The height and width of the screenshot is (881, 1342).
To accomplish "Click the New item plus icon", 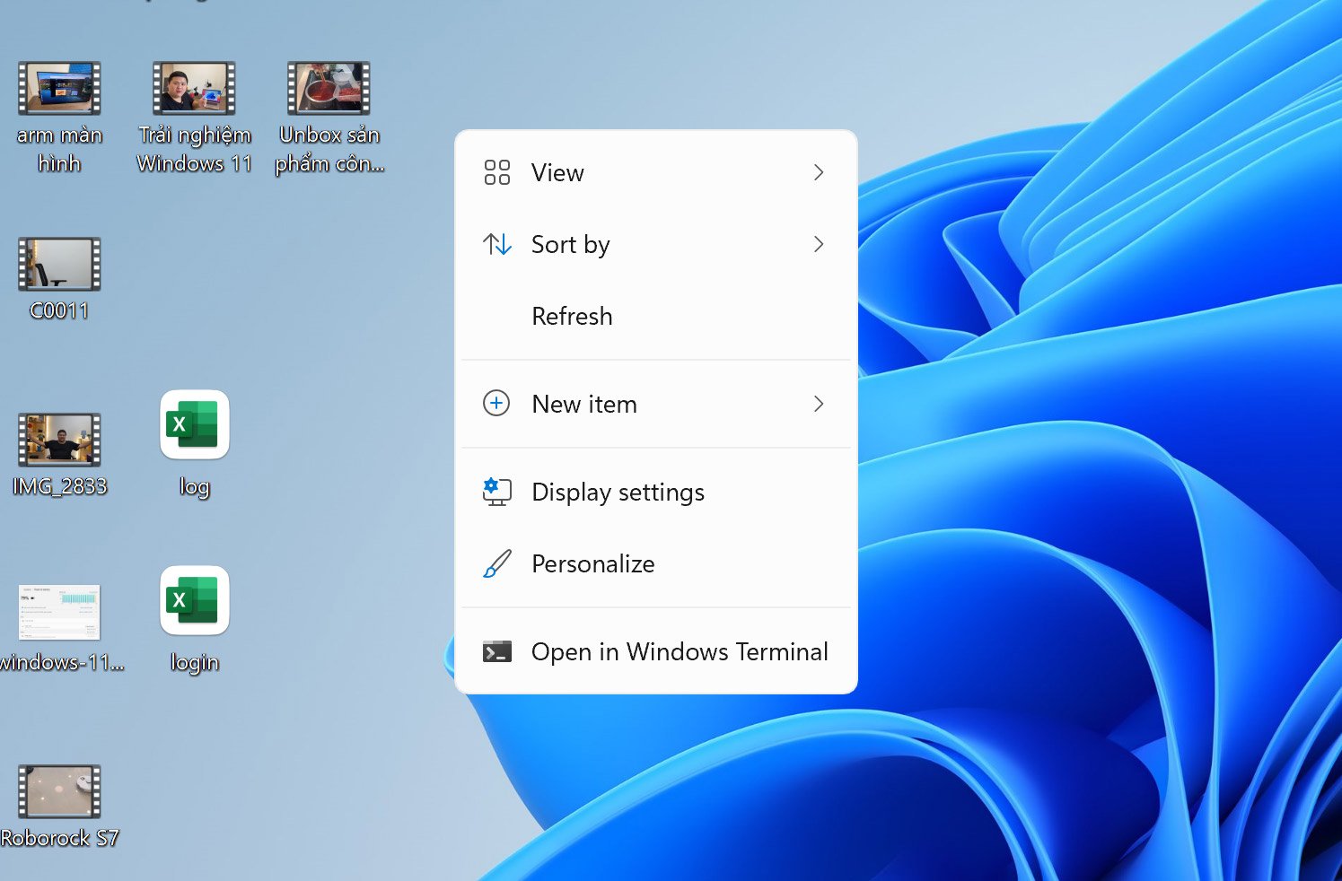I will pos(496,404).
